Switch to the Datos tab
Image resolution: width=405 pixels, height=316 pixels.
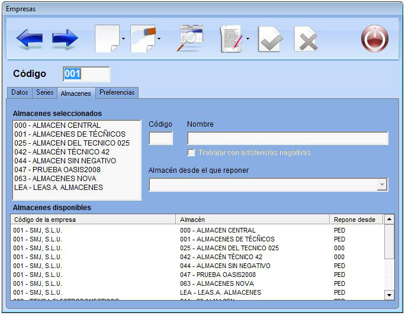(20, 92)
